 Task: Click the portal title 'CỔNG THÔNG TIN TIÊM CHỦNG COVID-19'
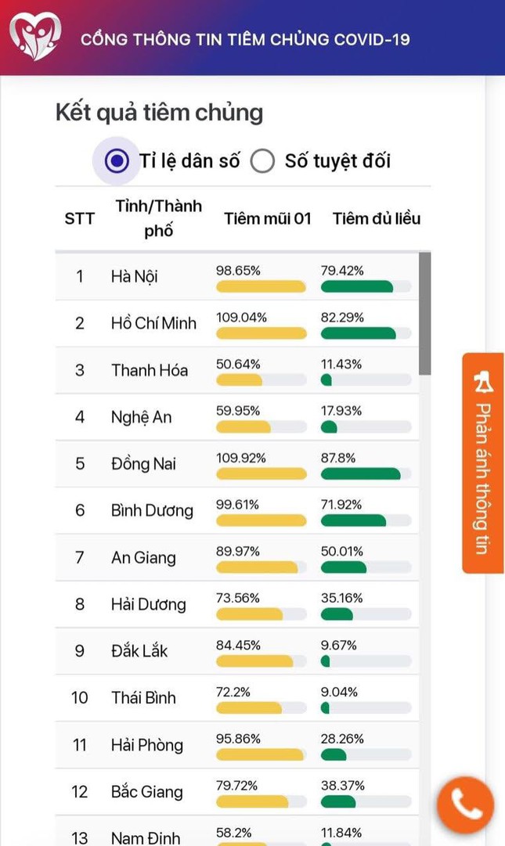[x=246, y=39]
